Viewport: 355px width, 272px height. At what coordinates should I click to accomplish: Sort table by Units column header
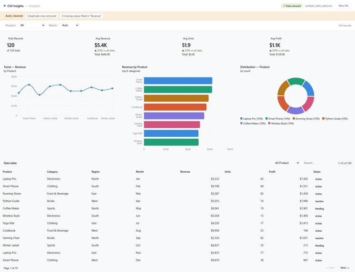(x=227, y=172)
